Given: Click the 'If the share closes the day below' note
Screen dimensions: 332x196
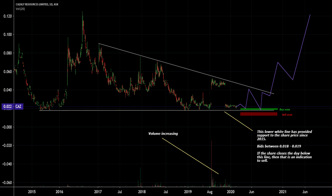Looking at the screenshot, I should pyautogui.click(x=284, y=157).
